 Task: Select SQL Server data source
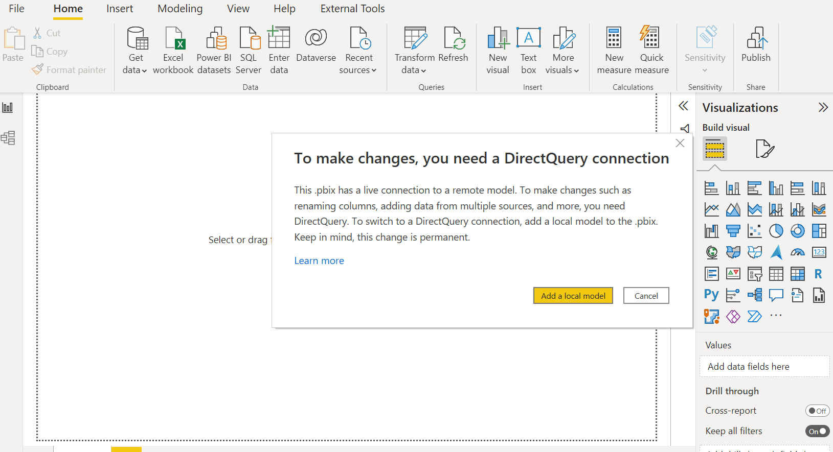(x=249, y=51)
